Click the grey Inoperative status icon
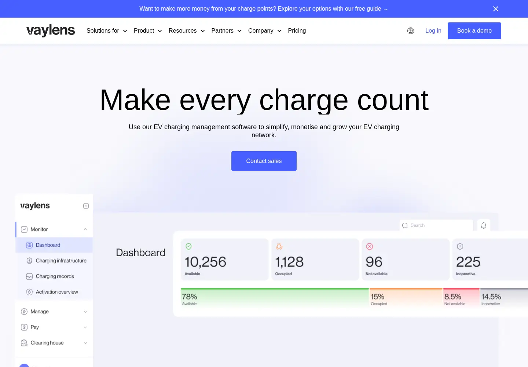Image resolution: width=528 pixels, height=367 pixels. (x=460, y=246)
